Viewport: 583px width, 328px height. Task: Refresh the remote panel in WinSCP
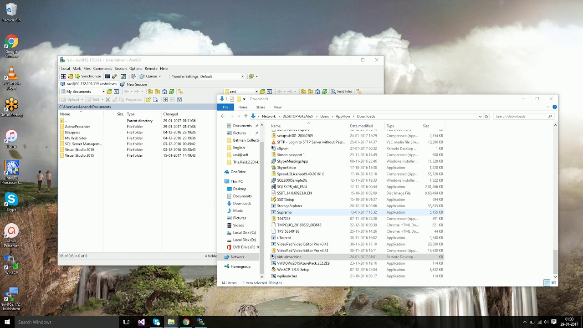[325, 92]
